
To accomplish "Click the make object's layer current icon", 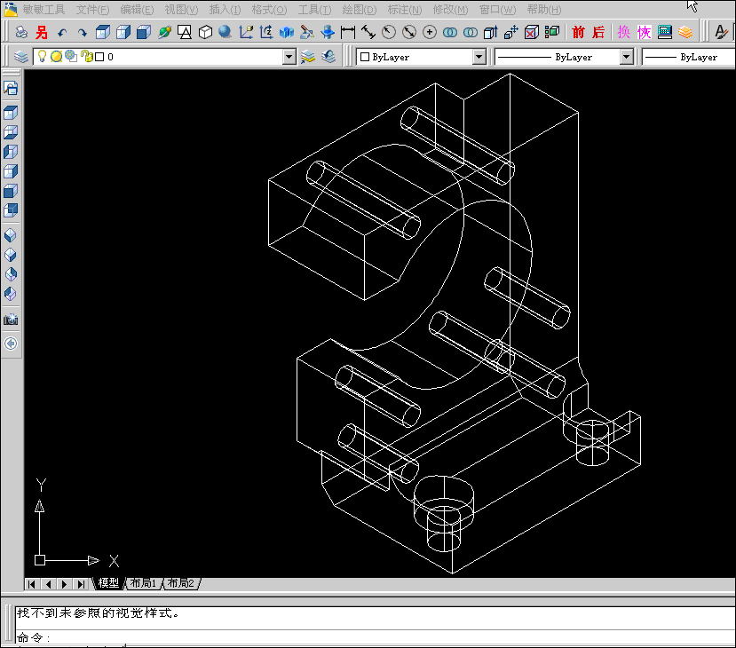I will 308,57.
